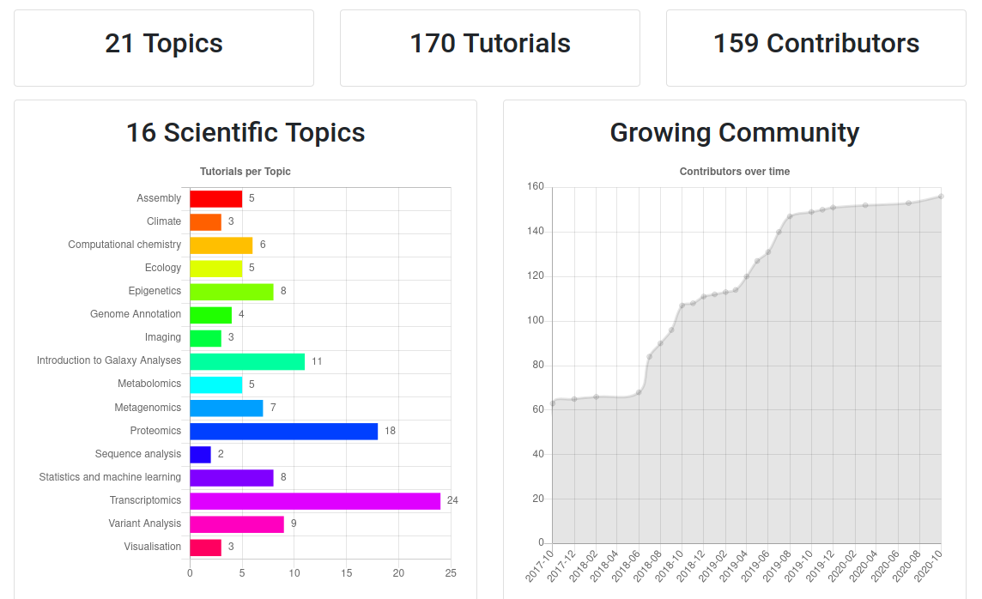Click the 16 Scientific Topics heading
982x599 pixels.
pyautogui.click(x=245, y=133)
